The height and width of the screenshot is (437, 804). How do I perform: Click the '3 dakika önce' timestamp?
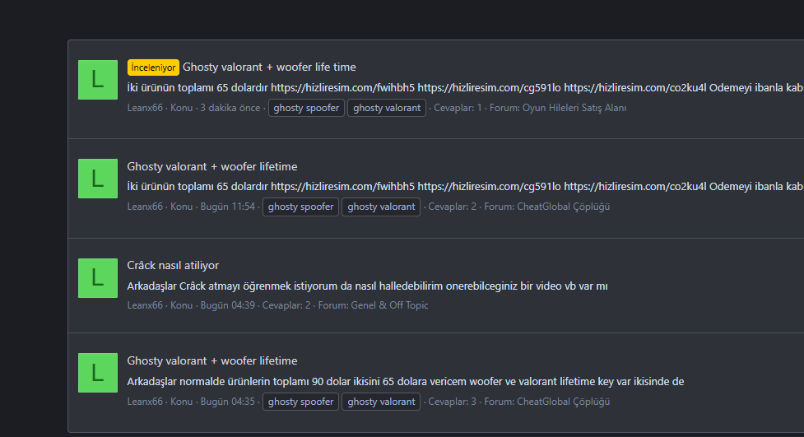tap(230, 108)
